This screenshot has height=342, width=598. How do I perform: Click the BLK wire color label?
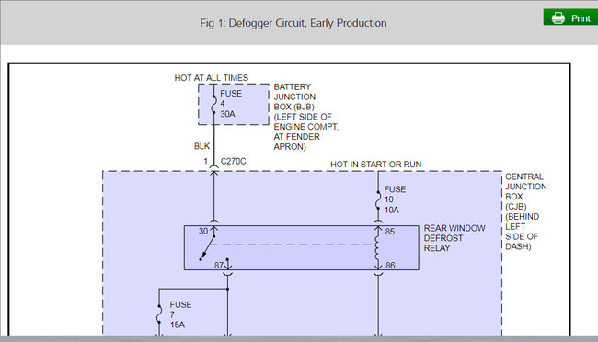(x=201, y=146)
